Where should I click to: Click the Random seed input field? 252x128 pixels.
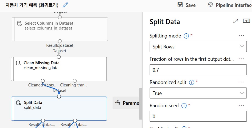(x=198, y=117)
